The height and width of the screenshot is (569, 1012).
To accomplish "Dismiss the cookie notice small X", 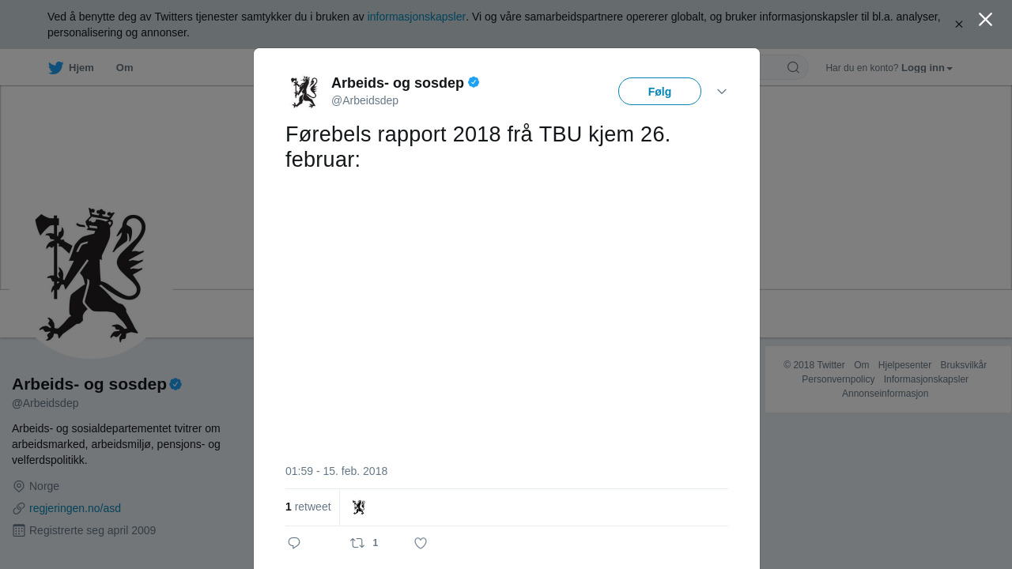I will tap(958, 24).
